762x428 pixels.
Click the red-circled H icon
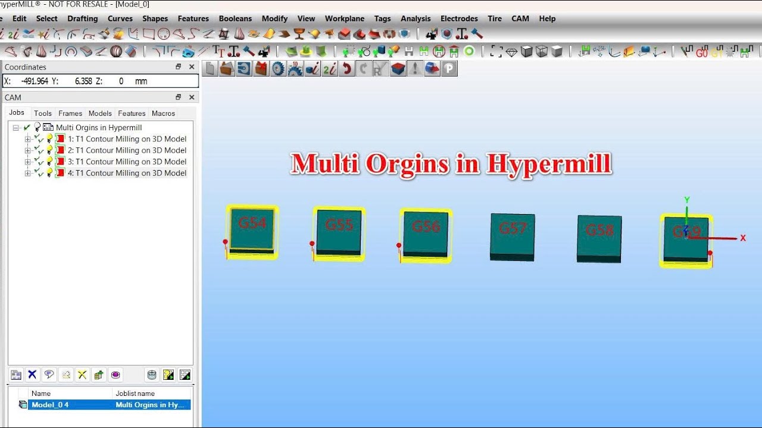[439, 52]
